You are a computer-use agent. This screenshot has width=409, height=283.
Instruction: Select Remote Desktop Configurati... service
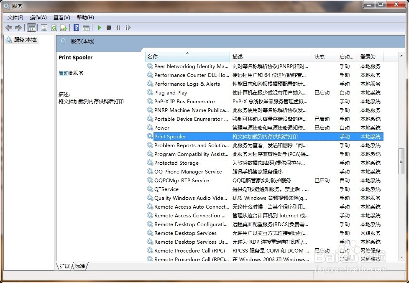[x=191, y=224]
